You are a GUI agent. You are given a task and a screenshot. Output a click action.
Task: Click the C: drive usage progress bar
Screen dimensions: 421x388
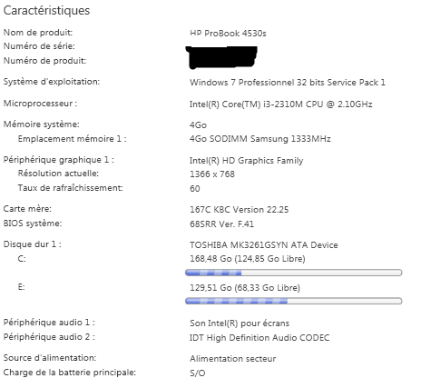tap(293, 273)
